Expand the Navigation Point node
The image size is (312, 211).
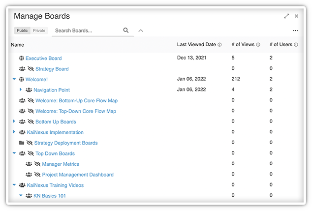pyautogui.click(x=21, y=90)
